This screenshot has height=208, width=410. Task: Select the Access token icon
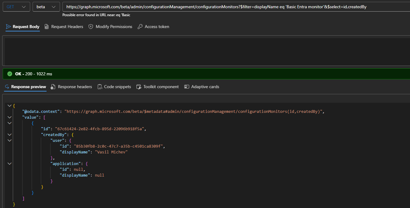(140, 27)
